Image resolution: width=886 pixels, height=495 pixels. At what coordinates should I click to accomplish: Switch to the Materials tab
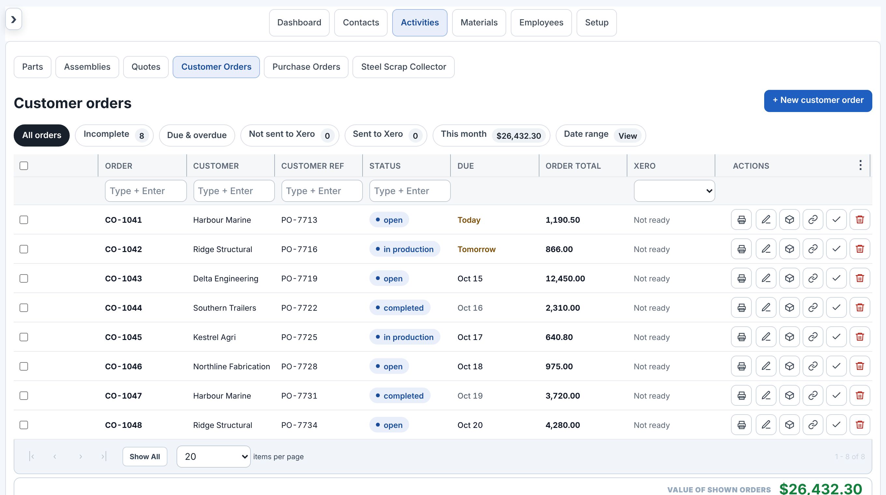pyautogui.click(x=479, y=22)
